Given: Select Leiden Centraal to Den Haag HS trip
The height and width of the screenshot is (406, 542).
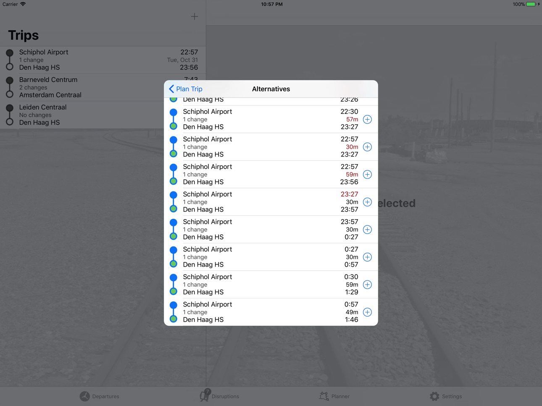Looking at the screenshot, I should 103,115.
